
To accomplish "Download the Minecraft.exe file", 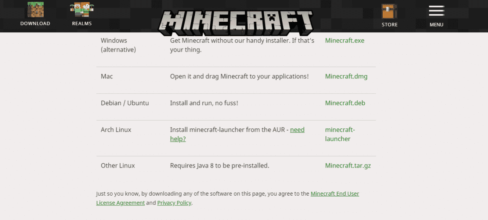I will (345, 41).
